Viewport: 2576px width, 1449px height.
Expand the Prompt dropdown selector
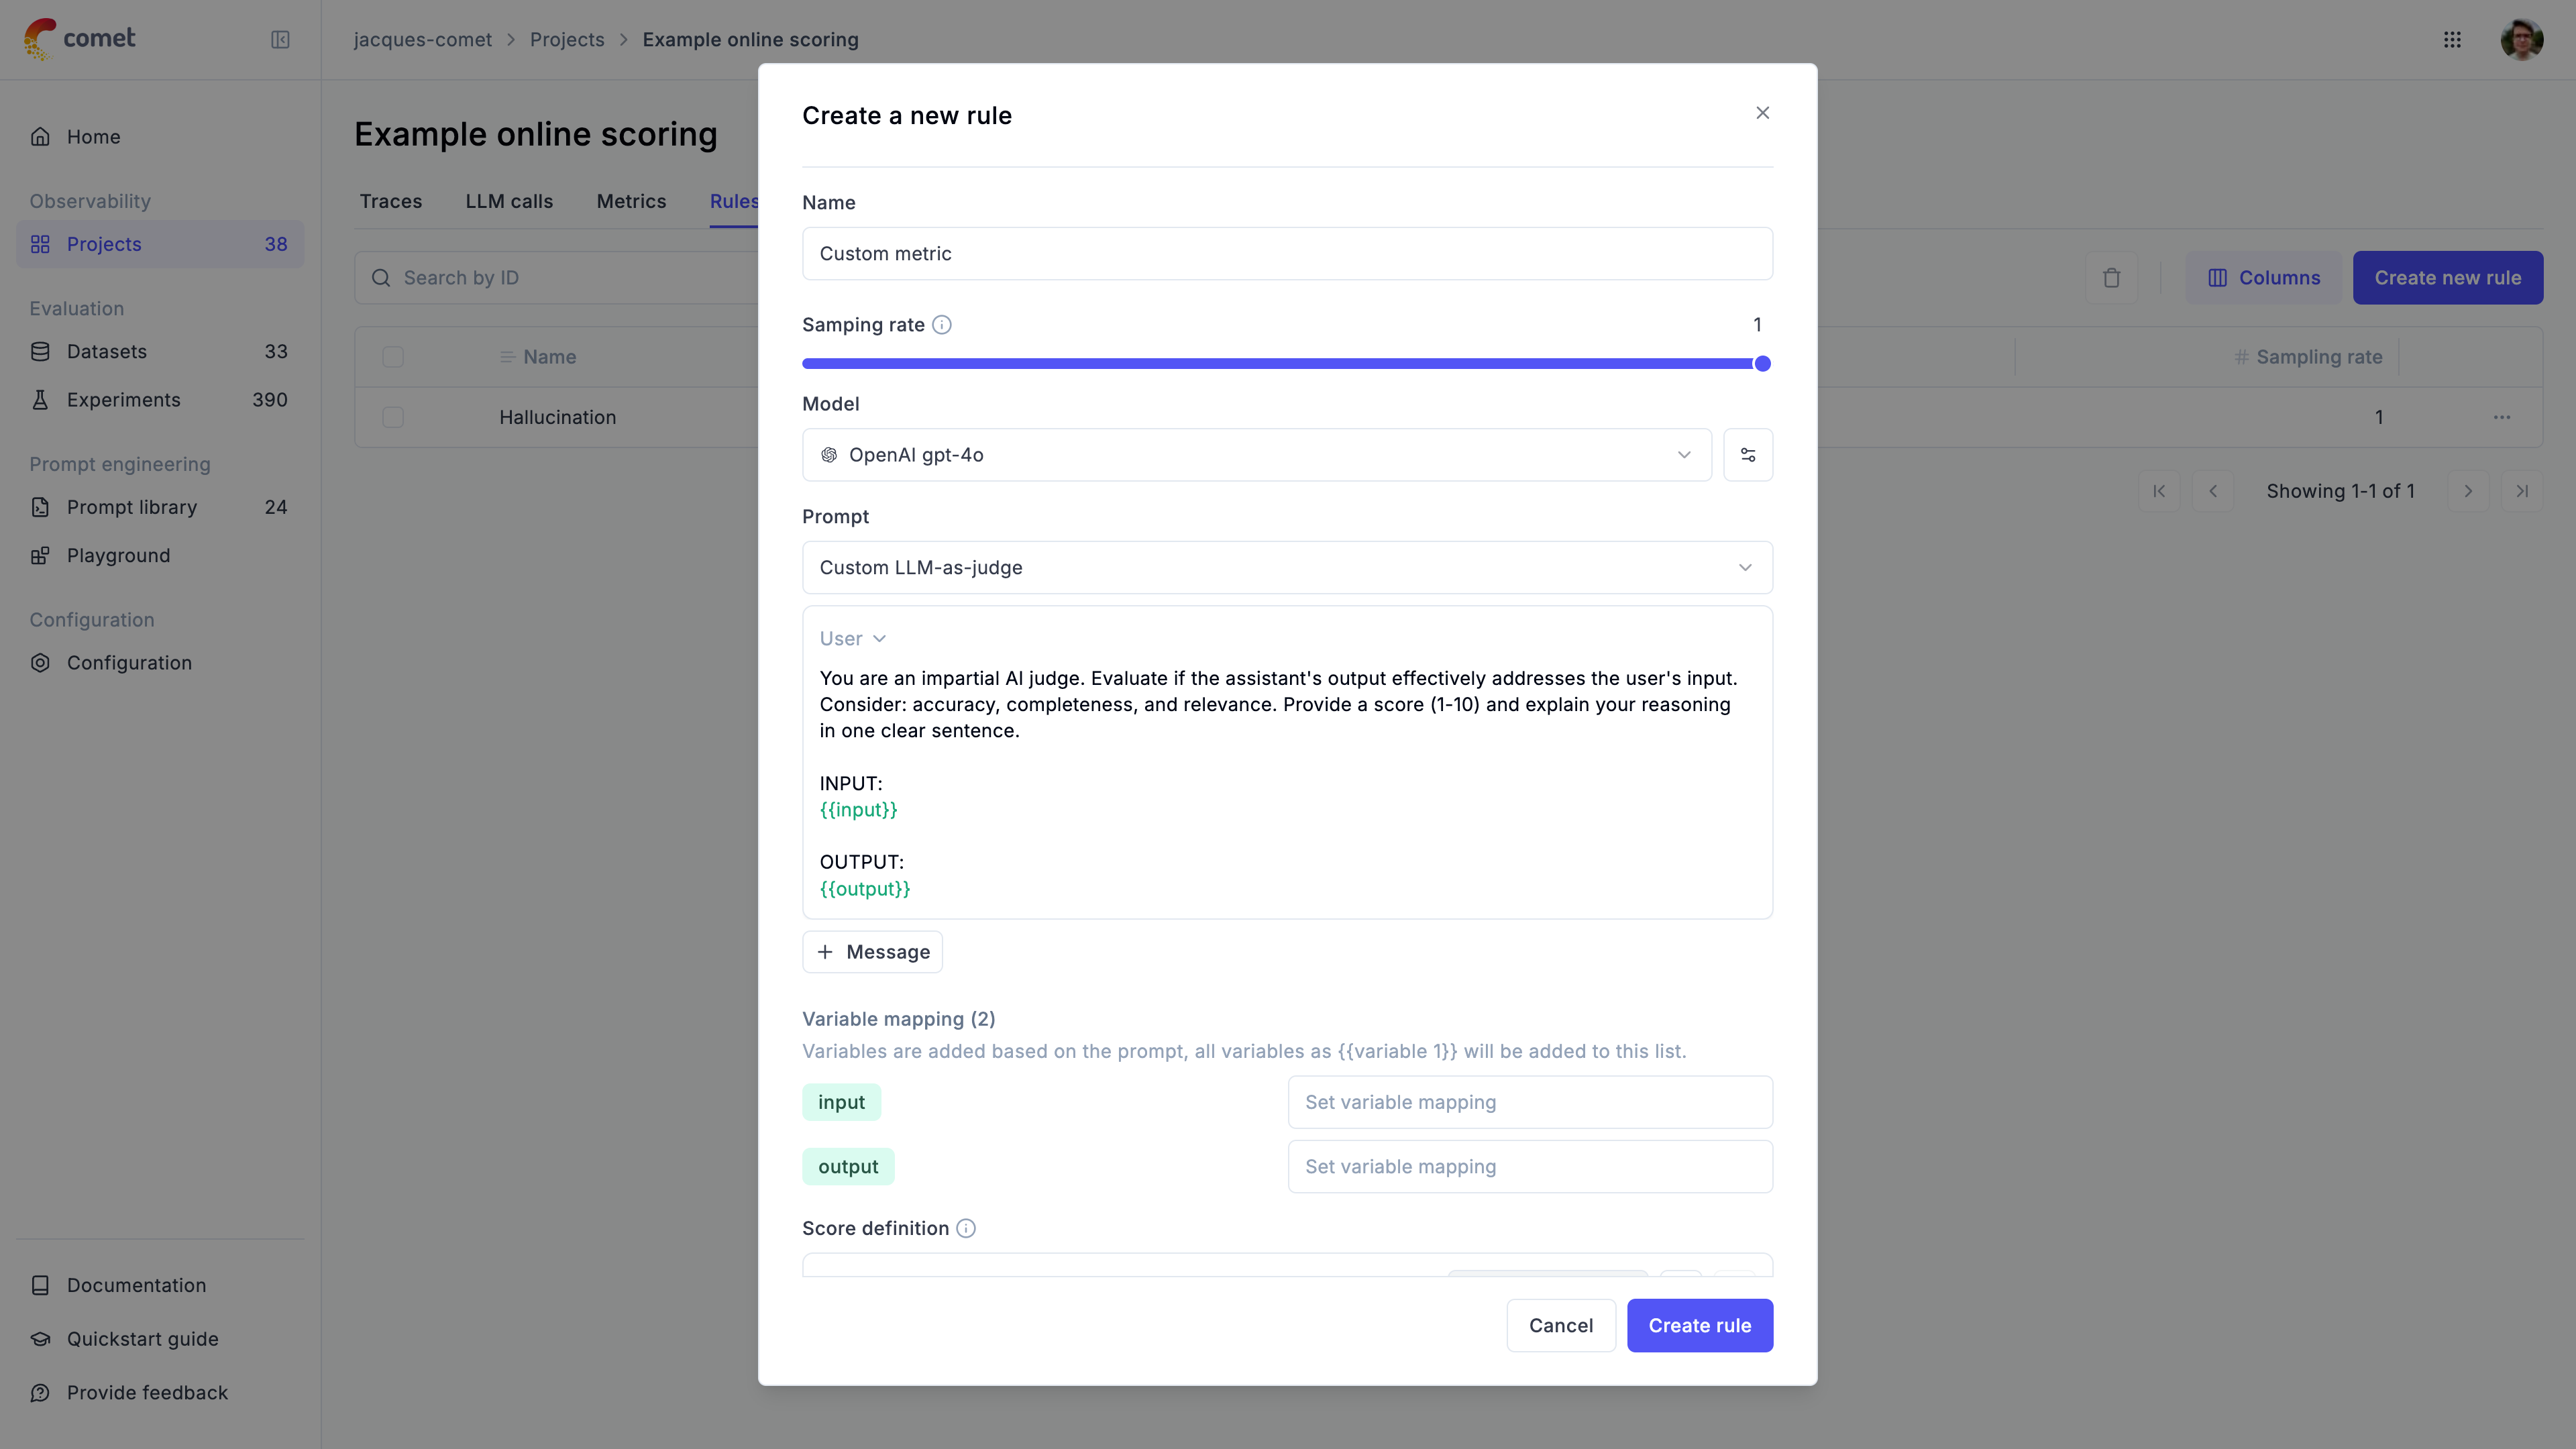1286,566
